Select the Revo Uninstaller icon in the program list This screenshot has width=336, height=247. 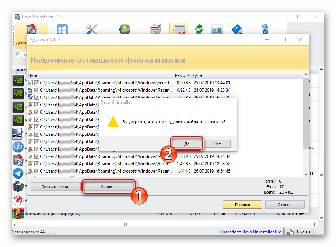coord(18,160)
